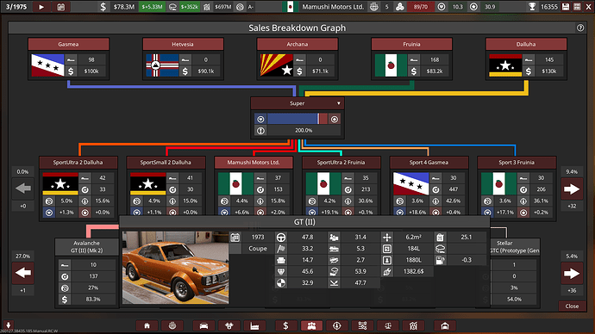The width and height of the screenshot is (595, 334).
Task: Click the right target icon of Super bar
Action: tap(335, 119)
